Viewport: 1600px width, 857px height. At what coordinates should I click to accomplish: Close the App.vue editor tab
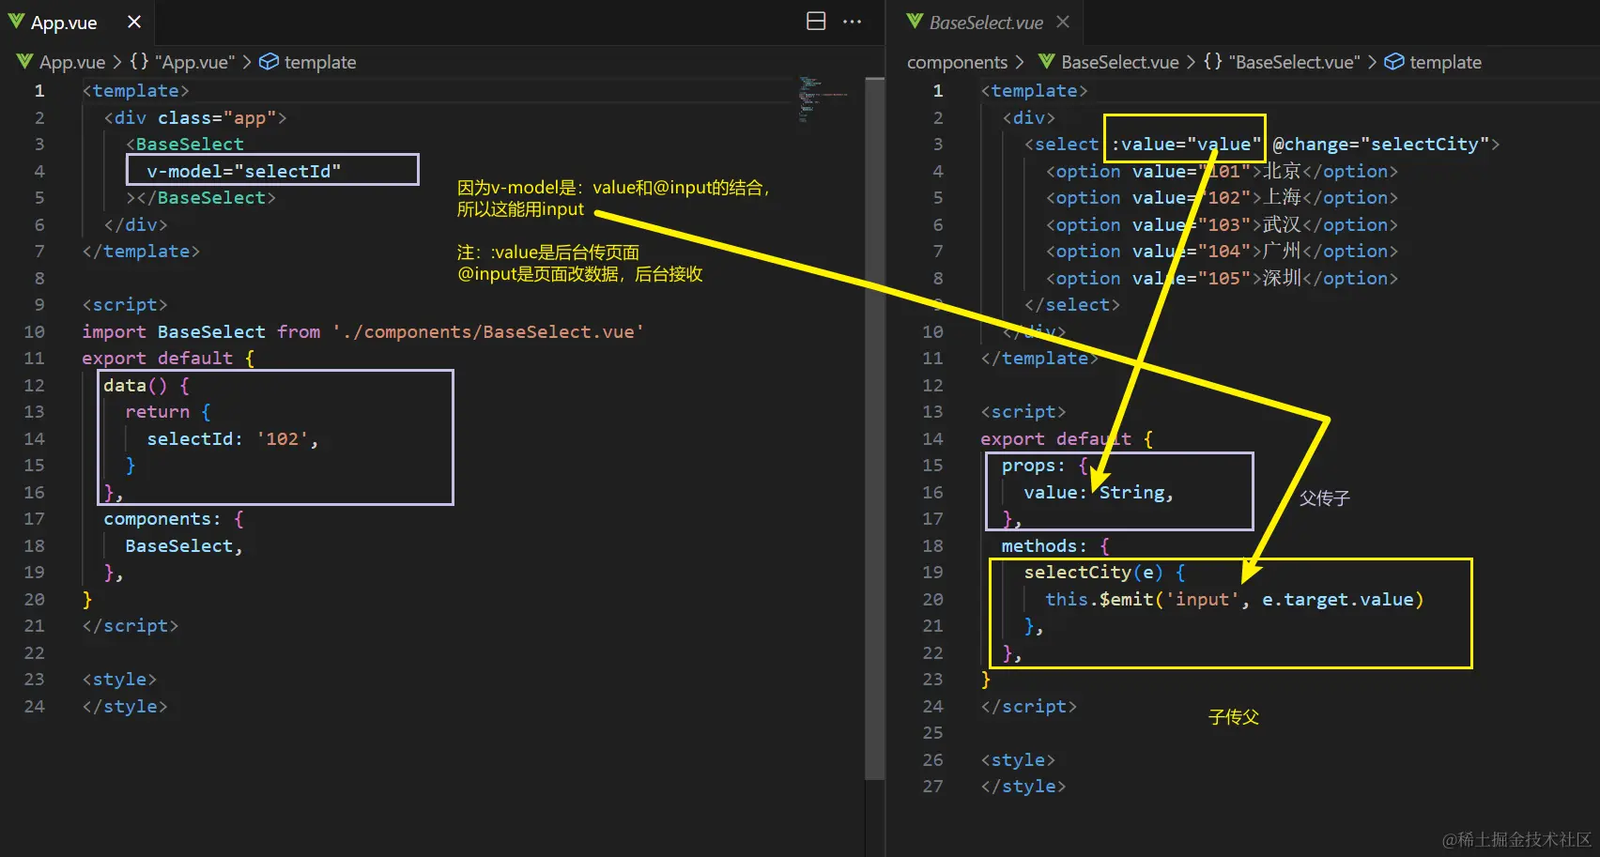[x=134, y=22]
